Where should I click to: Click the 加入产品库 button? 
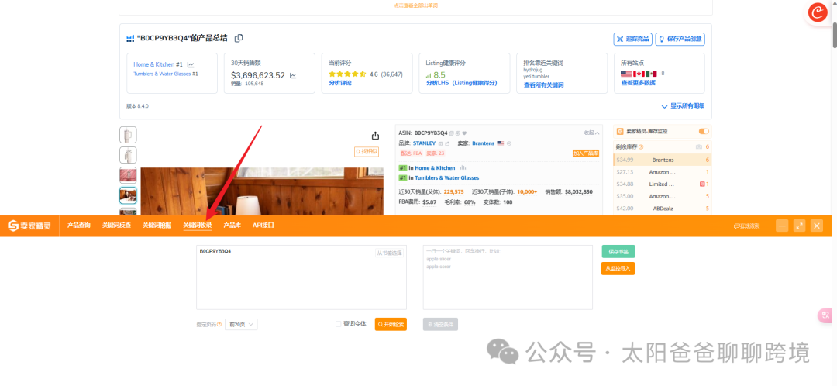tap(586, 153)
